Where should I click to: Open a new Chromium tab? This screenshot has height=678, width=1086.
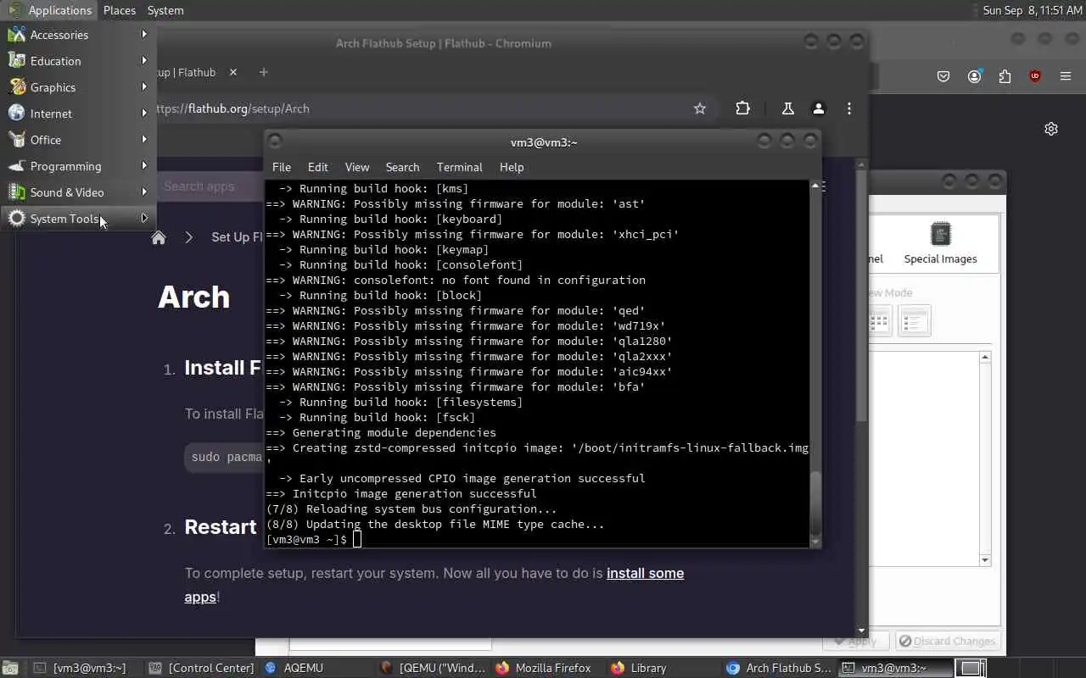pyautogui.click(x=263, y=72)
